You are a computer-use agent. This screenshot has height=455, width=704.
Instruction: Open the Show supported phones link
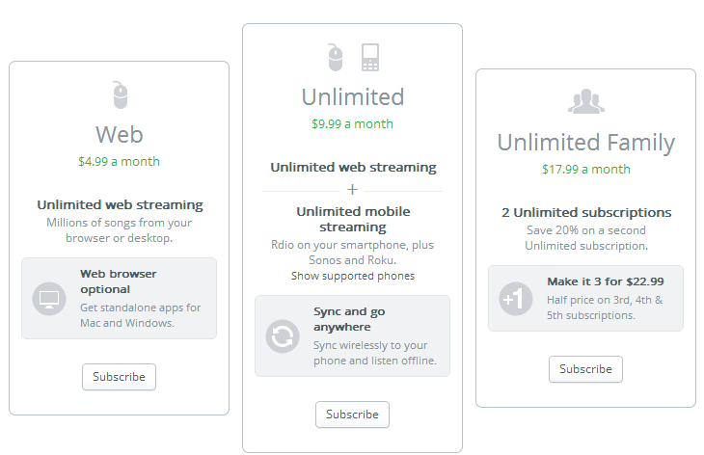tap(353, 276)
